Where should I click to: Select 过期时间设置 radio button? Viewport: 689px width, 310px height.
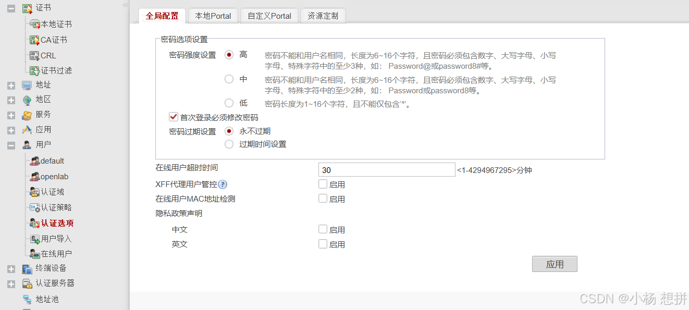pyautogui.click(x=229, y=144)
